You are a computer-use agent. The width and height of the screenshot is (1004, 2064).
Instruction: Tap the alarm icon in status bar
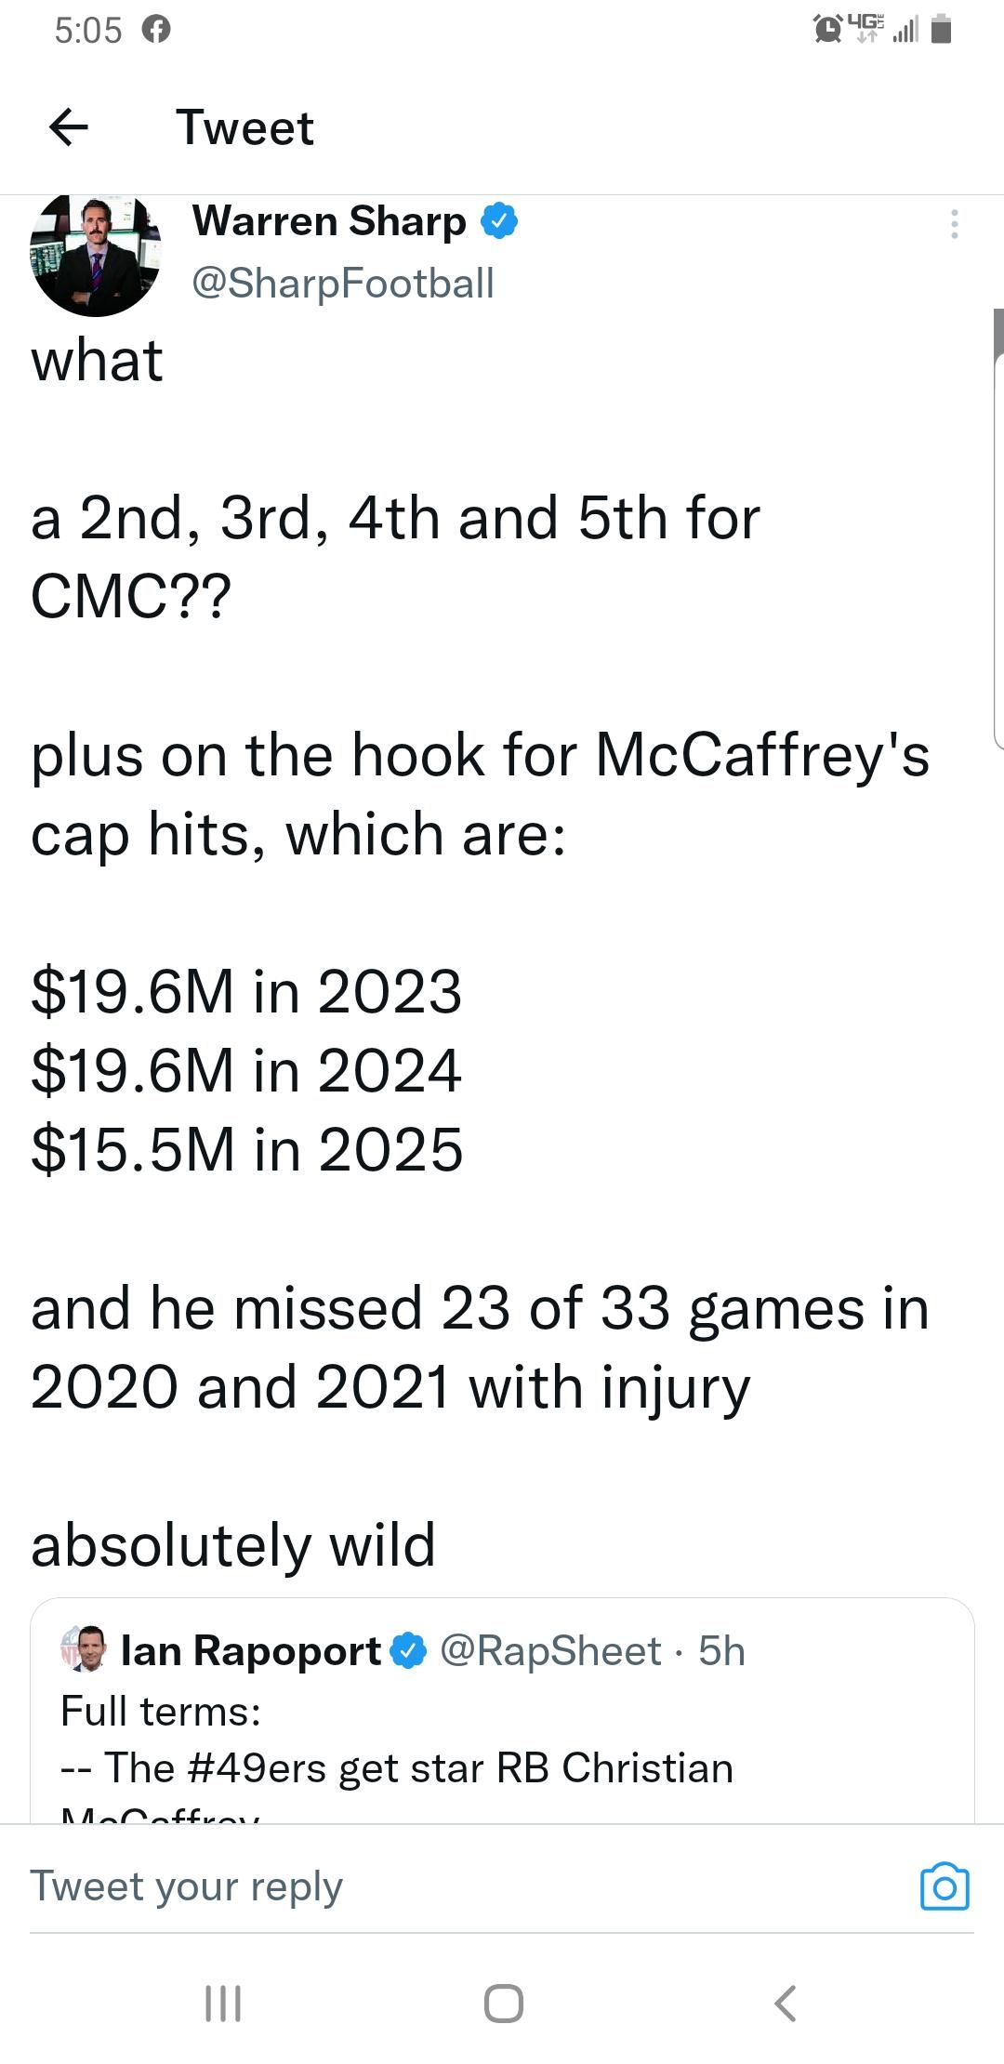coord(825,30)
